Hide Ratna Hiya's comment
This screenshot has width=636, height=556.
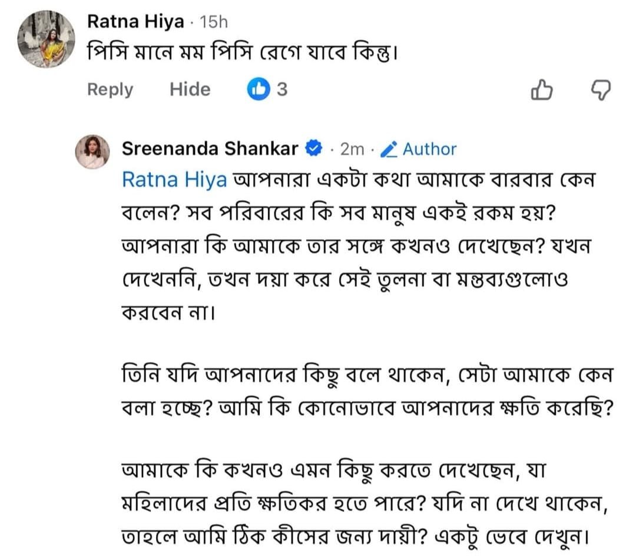190,90
